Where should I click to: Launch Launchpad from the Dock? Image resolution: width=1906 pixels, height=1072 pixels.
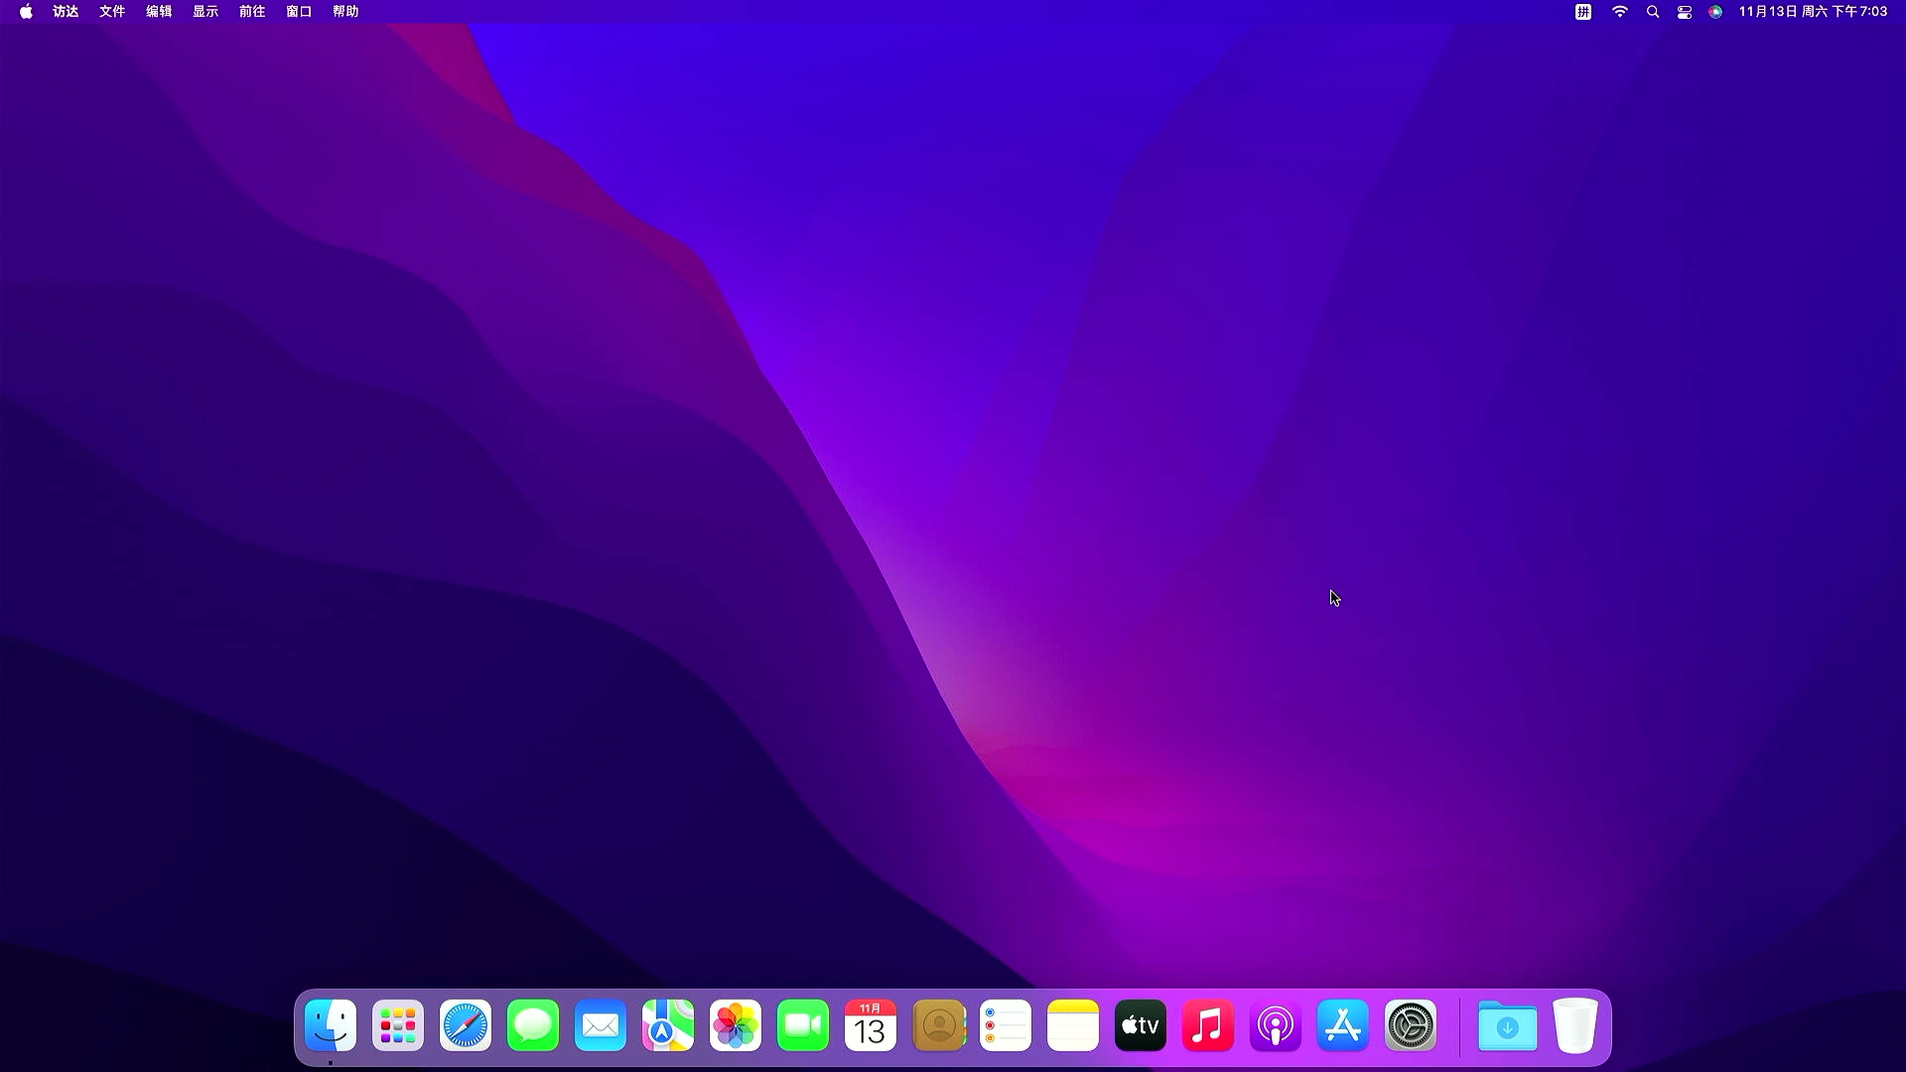[x=398, y=1025]
